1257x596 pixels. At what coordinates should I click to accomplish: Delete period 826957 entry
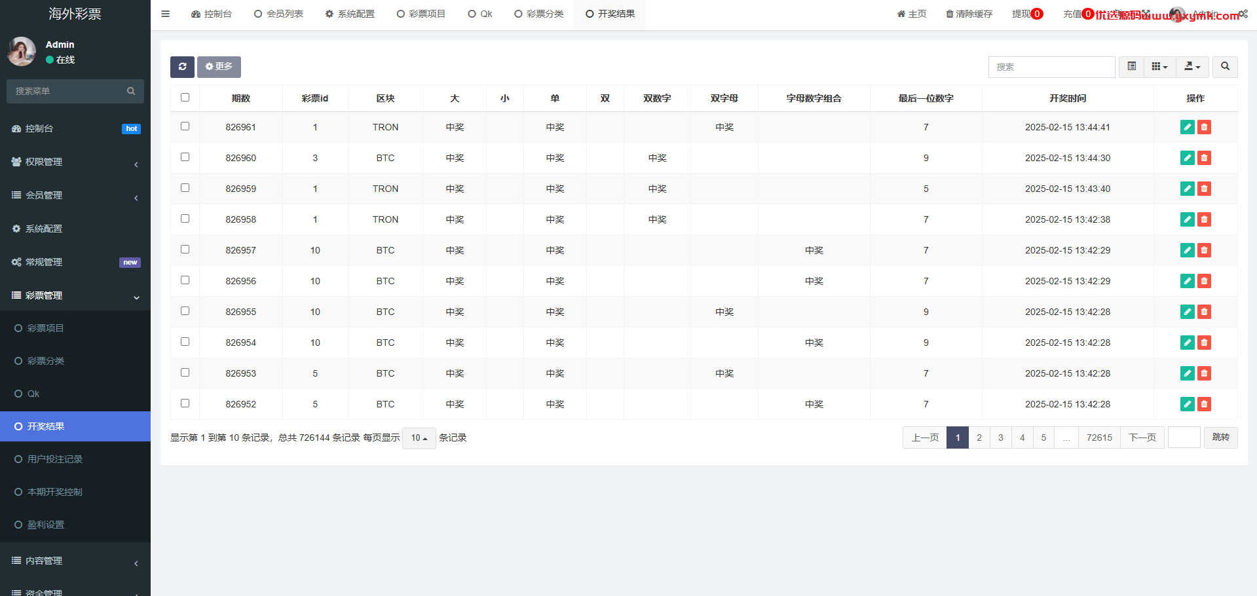1204,250
